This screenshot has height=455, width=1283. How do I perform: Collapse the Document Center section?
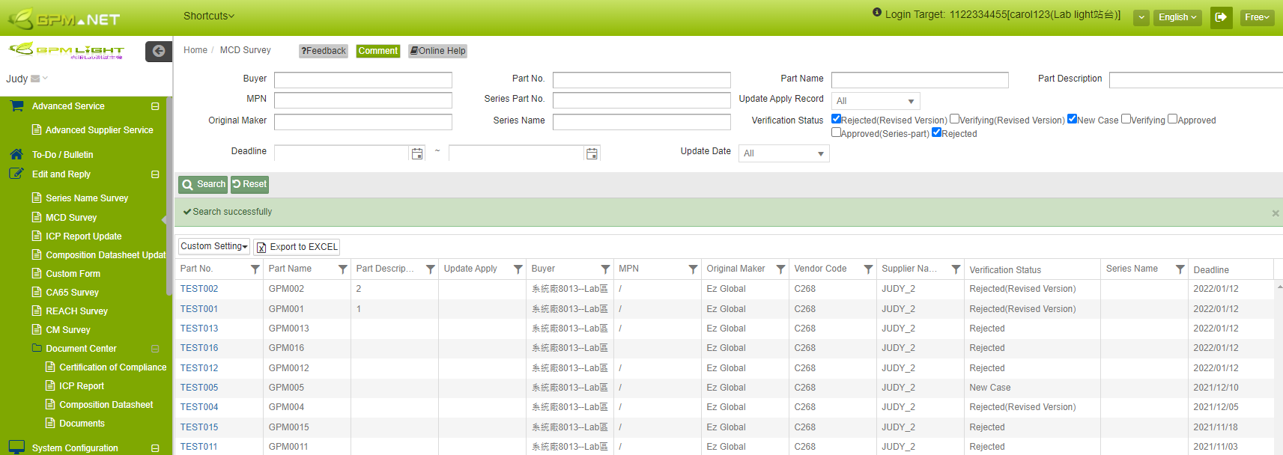[155, 349]
